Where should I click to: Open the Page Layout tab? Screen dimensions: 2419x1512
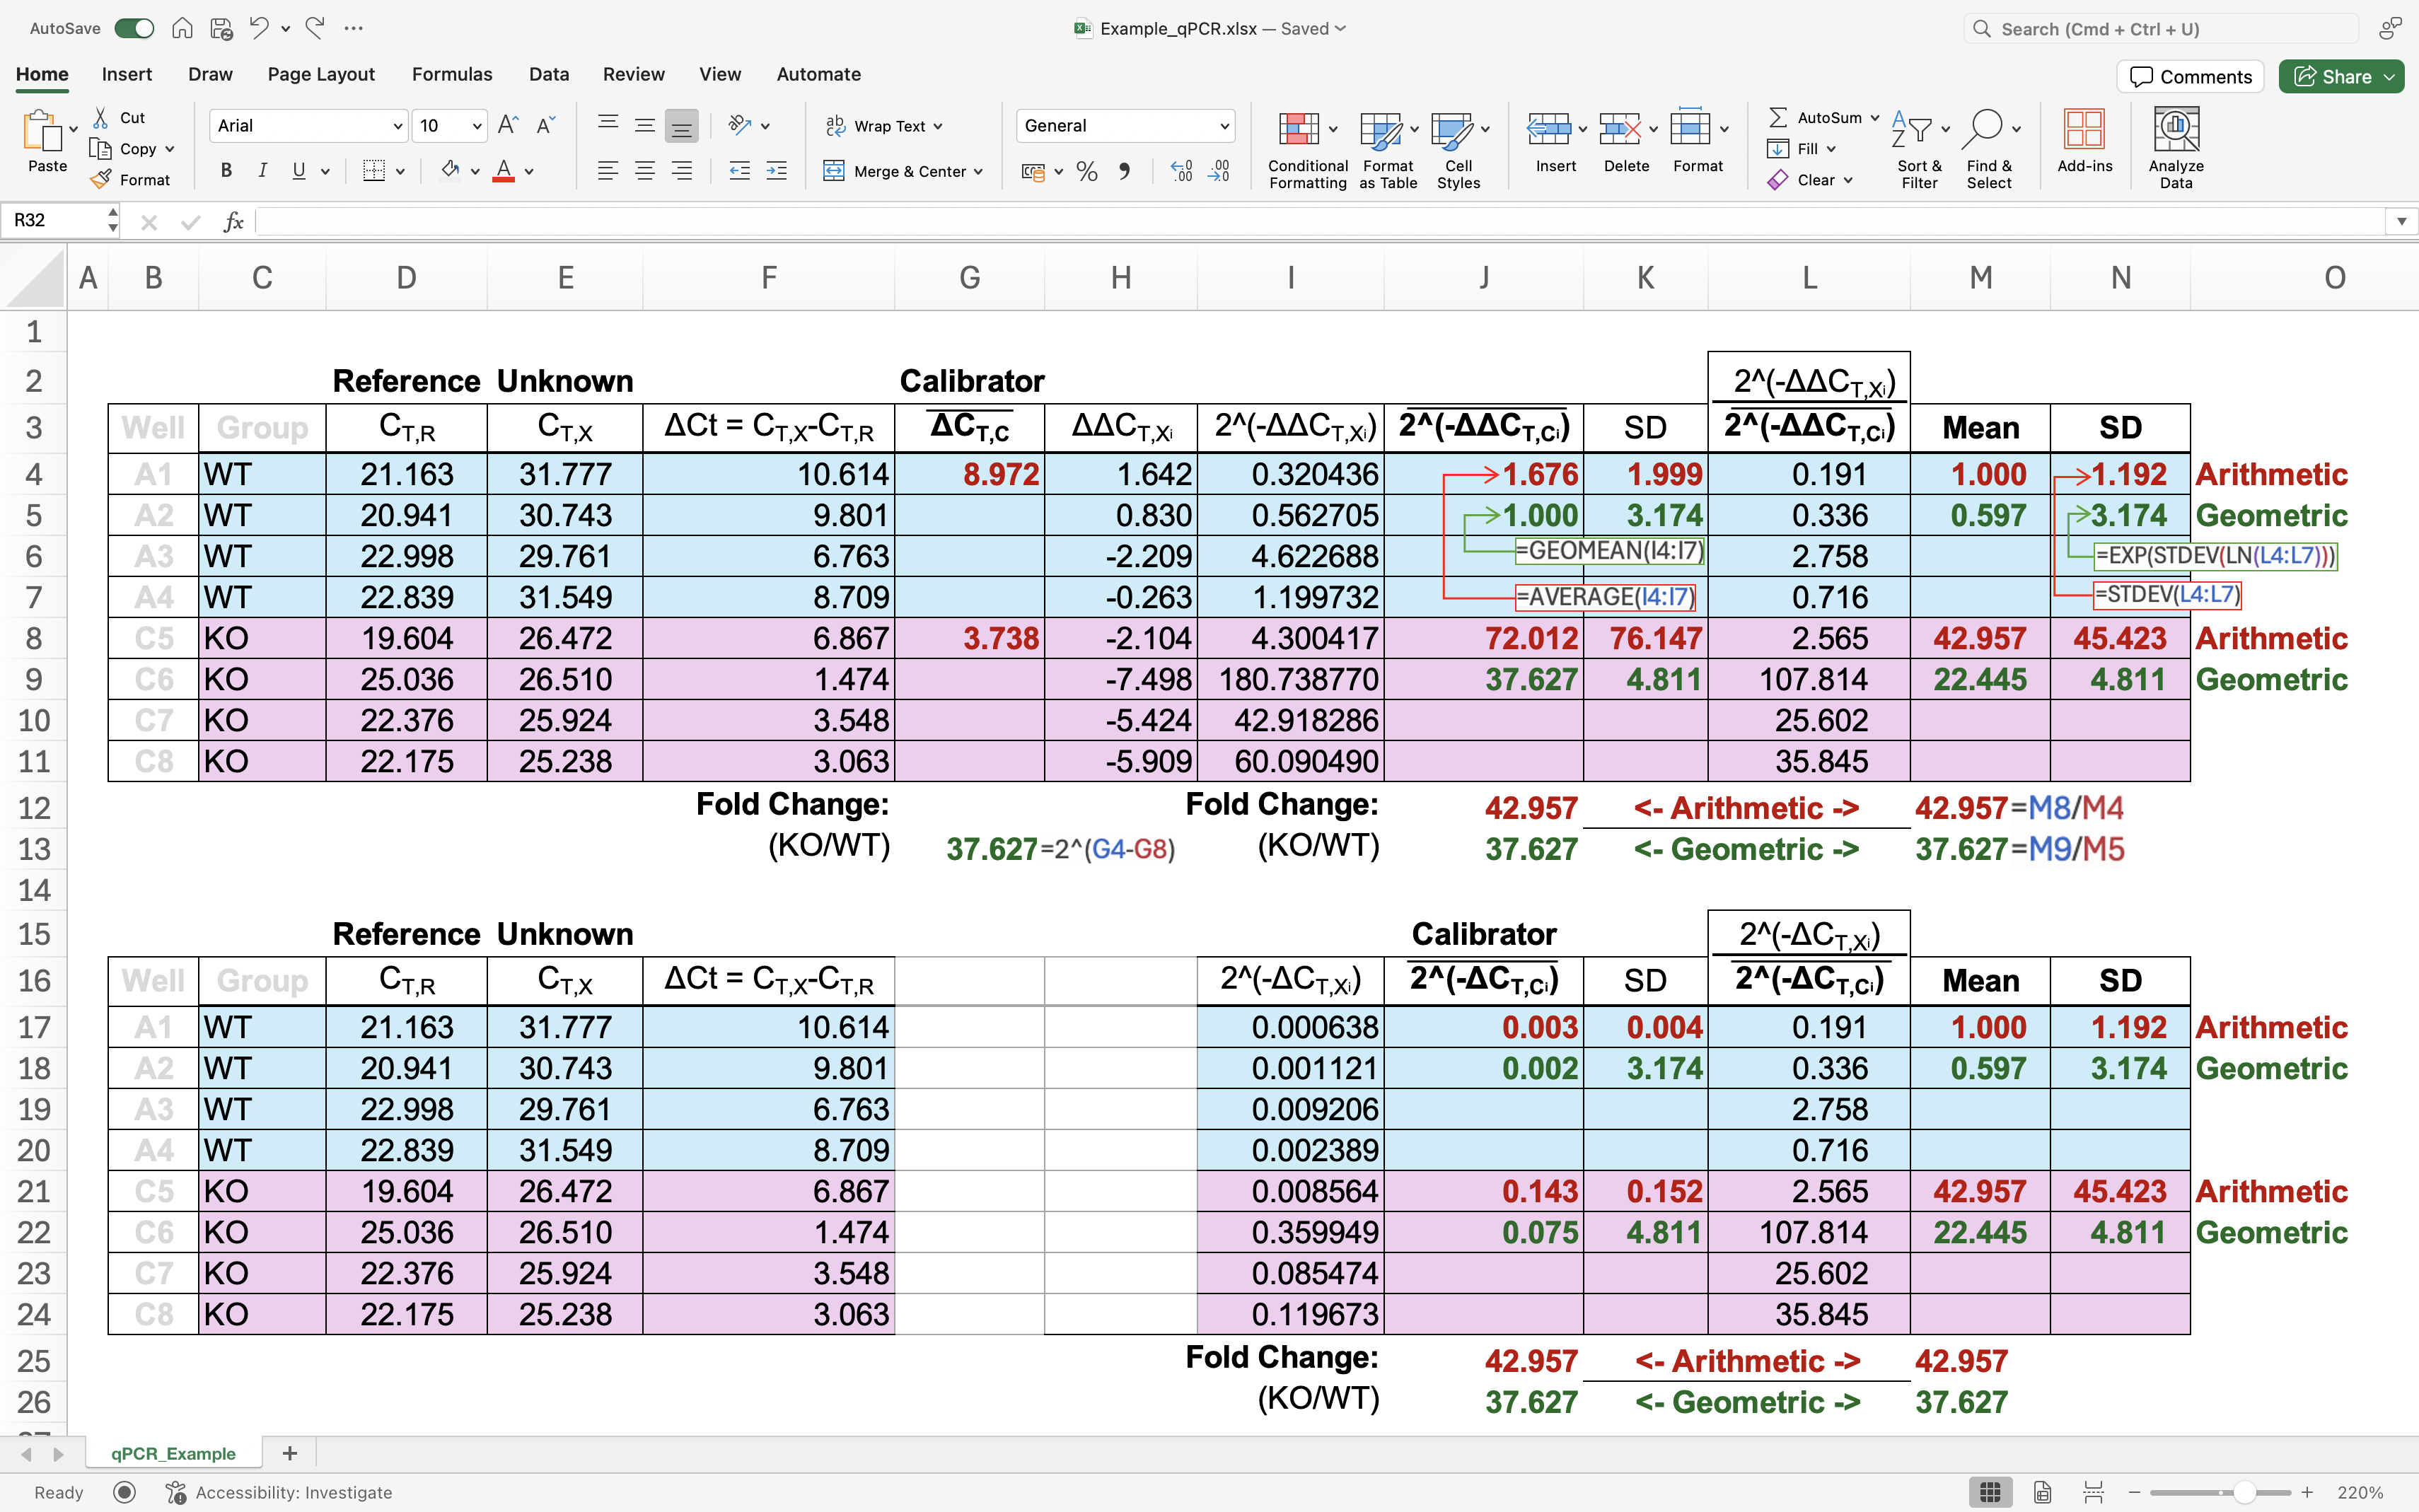(x=321, y=74)
